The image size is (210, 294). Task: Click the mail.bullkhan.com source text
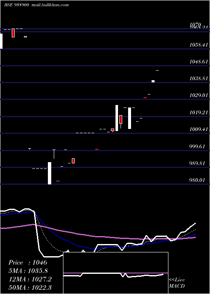[x=50, y=5]
